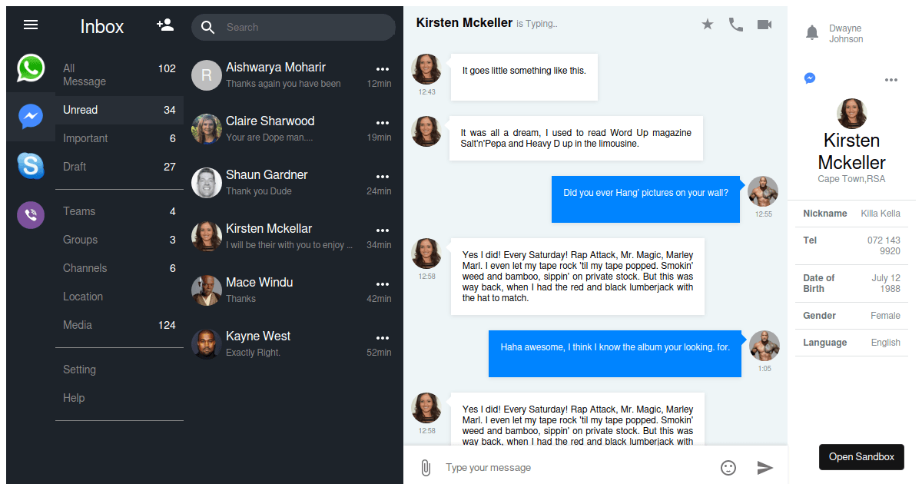This screenshot has height=484, width=922.
Task: Click the Killa Kella nickname value
Action: [881, 214]
